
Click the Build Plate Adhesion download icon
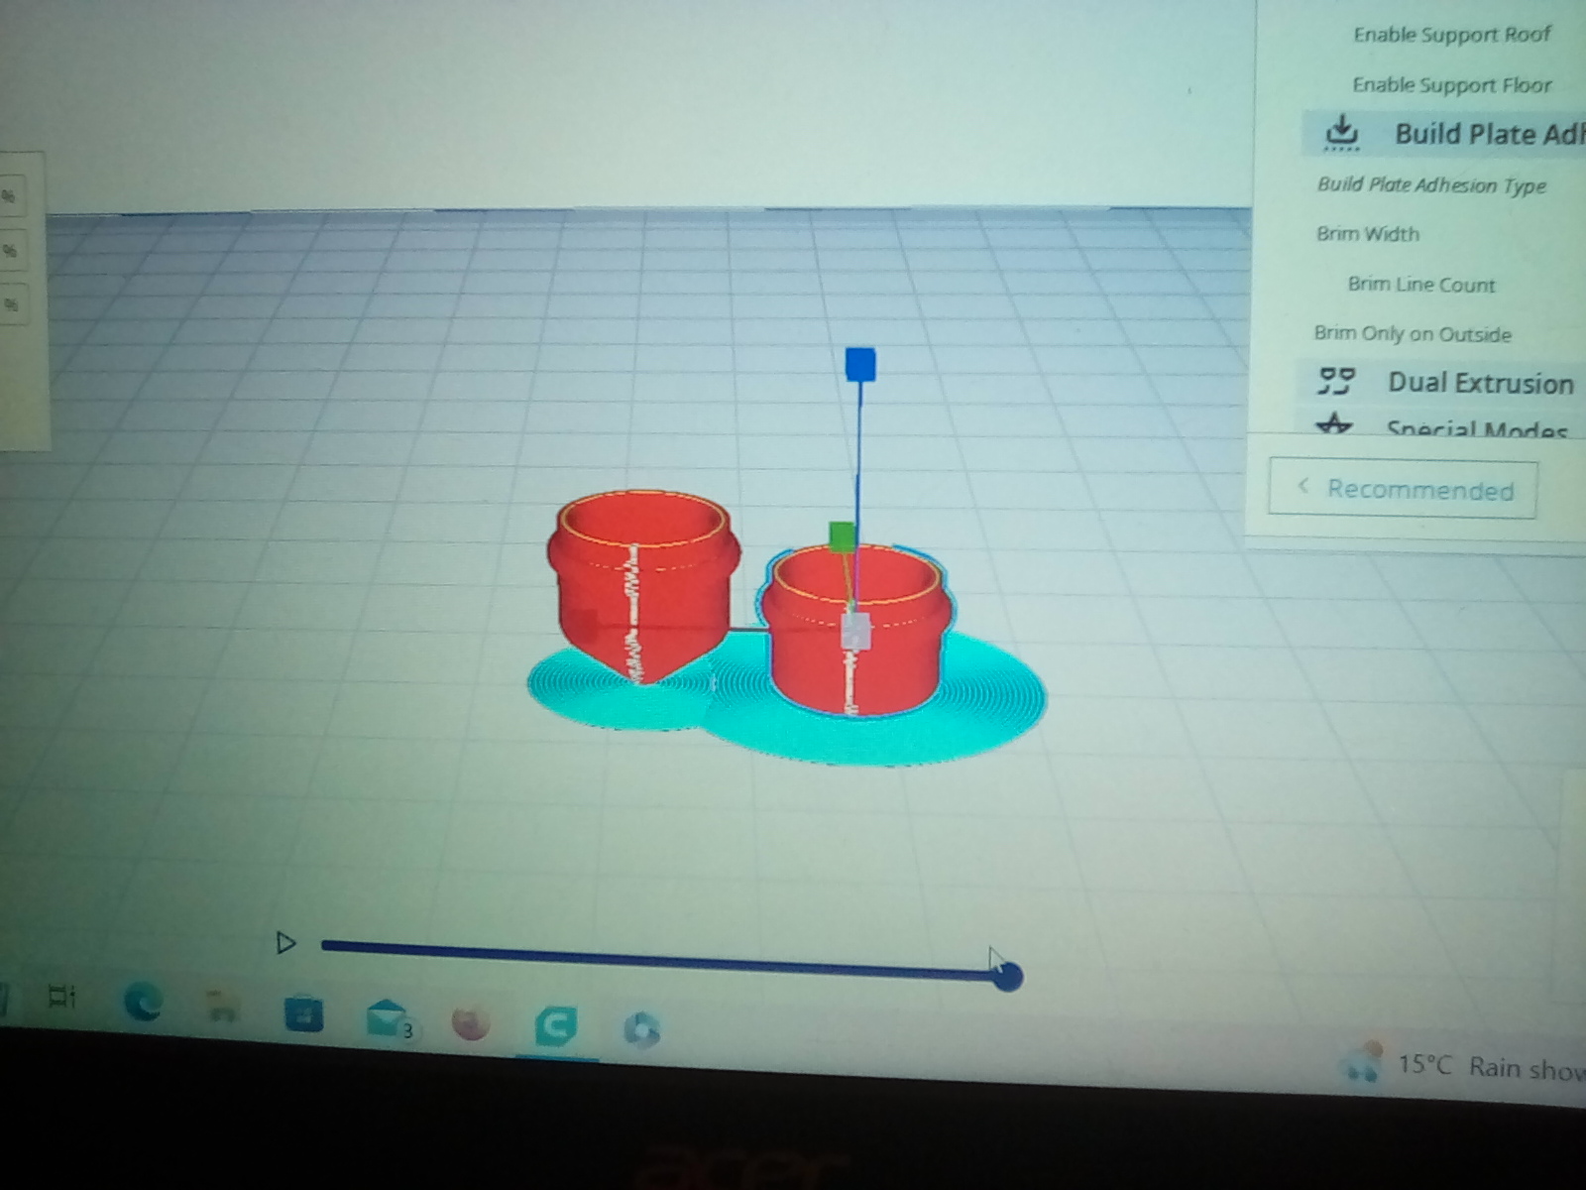1342,132
